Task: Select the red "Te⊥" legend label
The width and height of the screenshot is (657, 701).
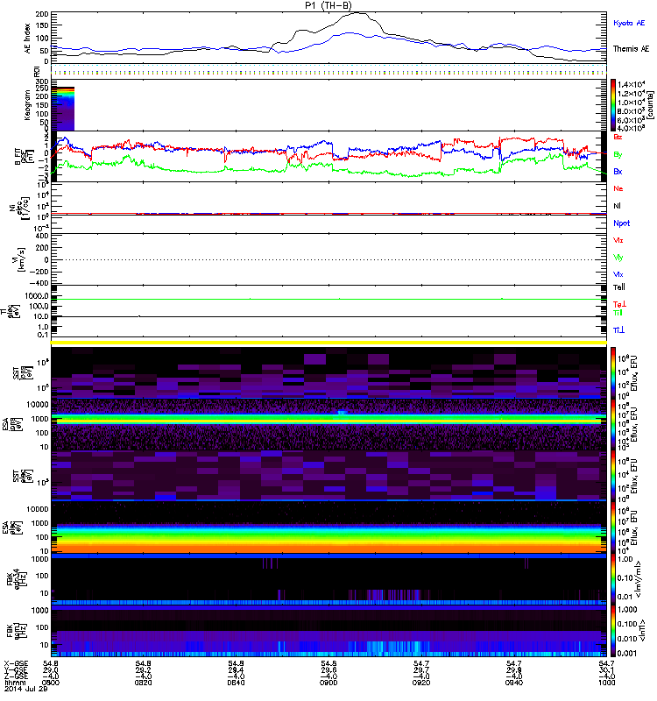Action: 619,304
